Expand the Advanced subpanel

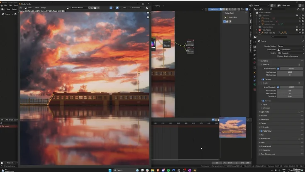point(266,108)
